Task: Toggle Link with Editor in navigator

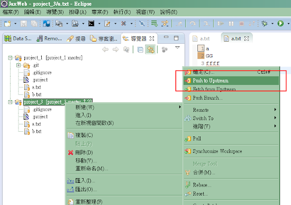Action: [x=150, y=50]
